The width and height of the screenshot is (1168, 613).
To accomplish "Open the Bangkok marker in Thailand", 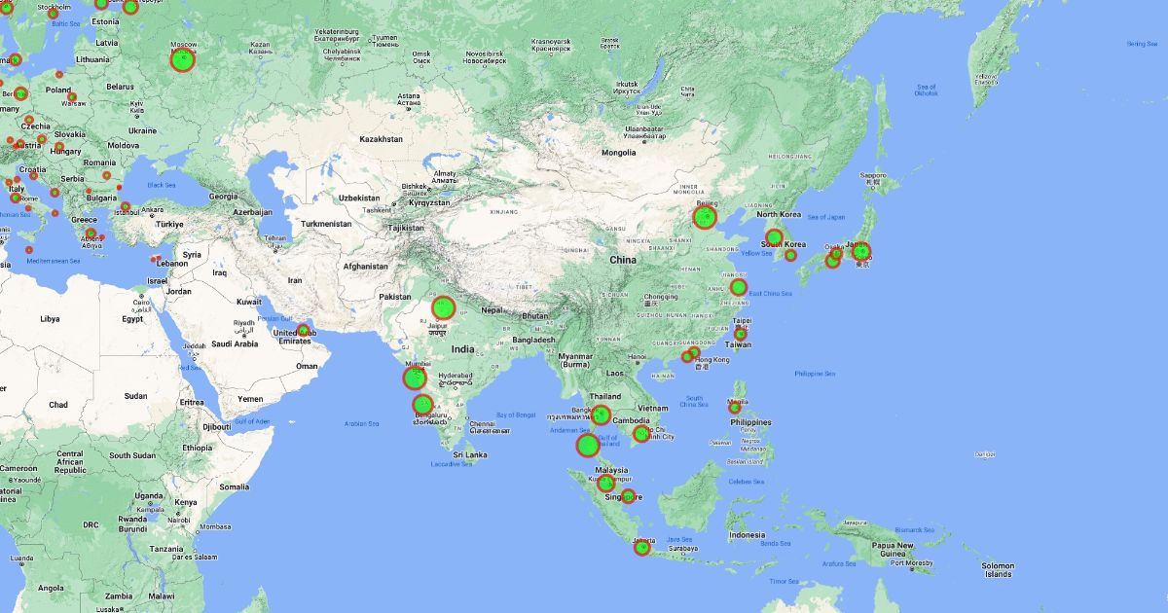I will (x=601, y=415).
